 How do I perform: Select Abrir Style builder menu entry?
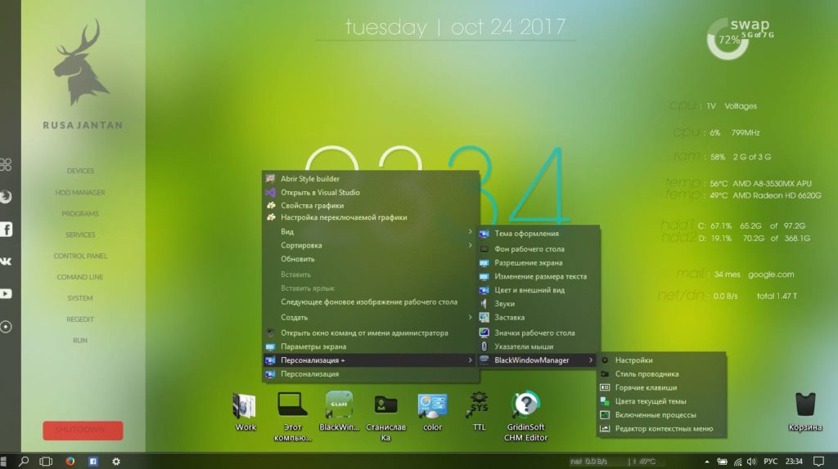[371, 179]
